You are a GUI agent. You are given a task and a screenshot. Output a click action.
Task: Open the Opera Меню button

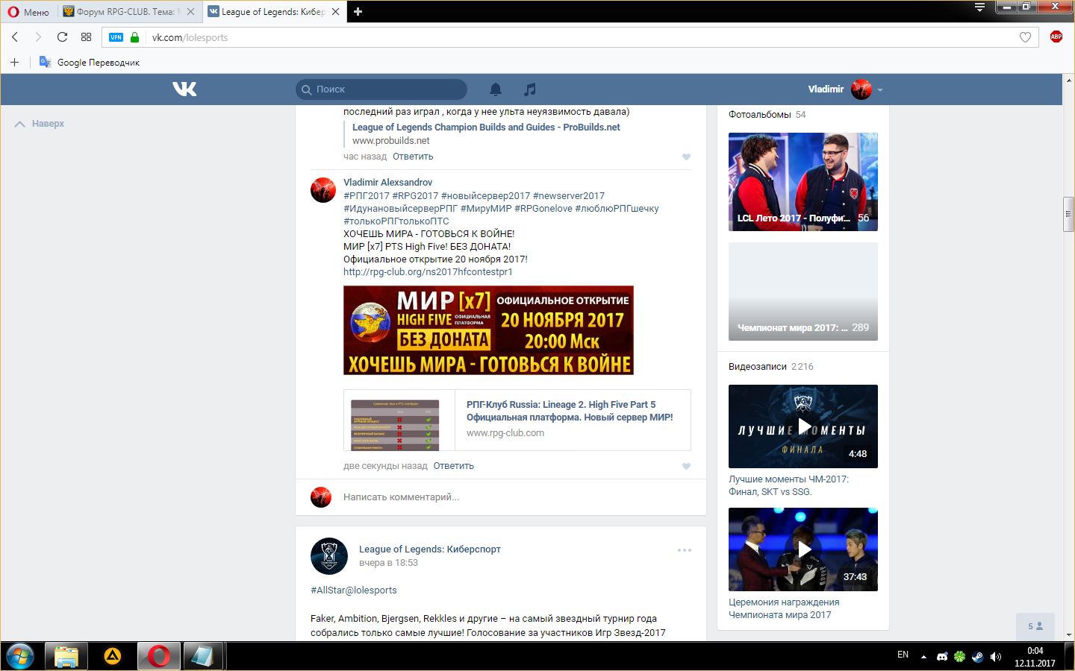coord(28,12)
